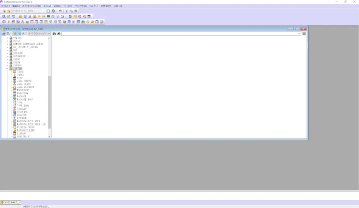Image resolution: width=359 pixels, height=208 pixels.
Task: Click the tree vertical scrollbar thumb
Action: click(49, 102)
